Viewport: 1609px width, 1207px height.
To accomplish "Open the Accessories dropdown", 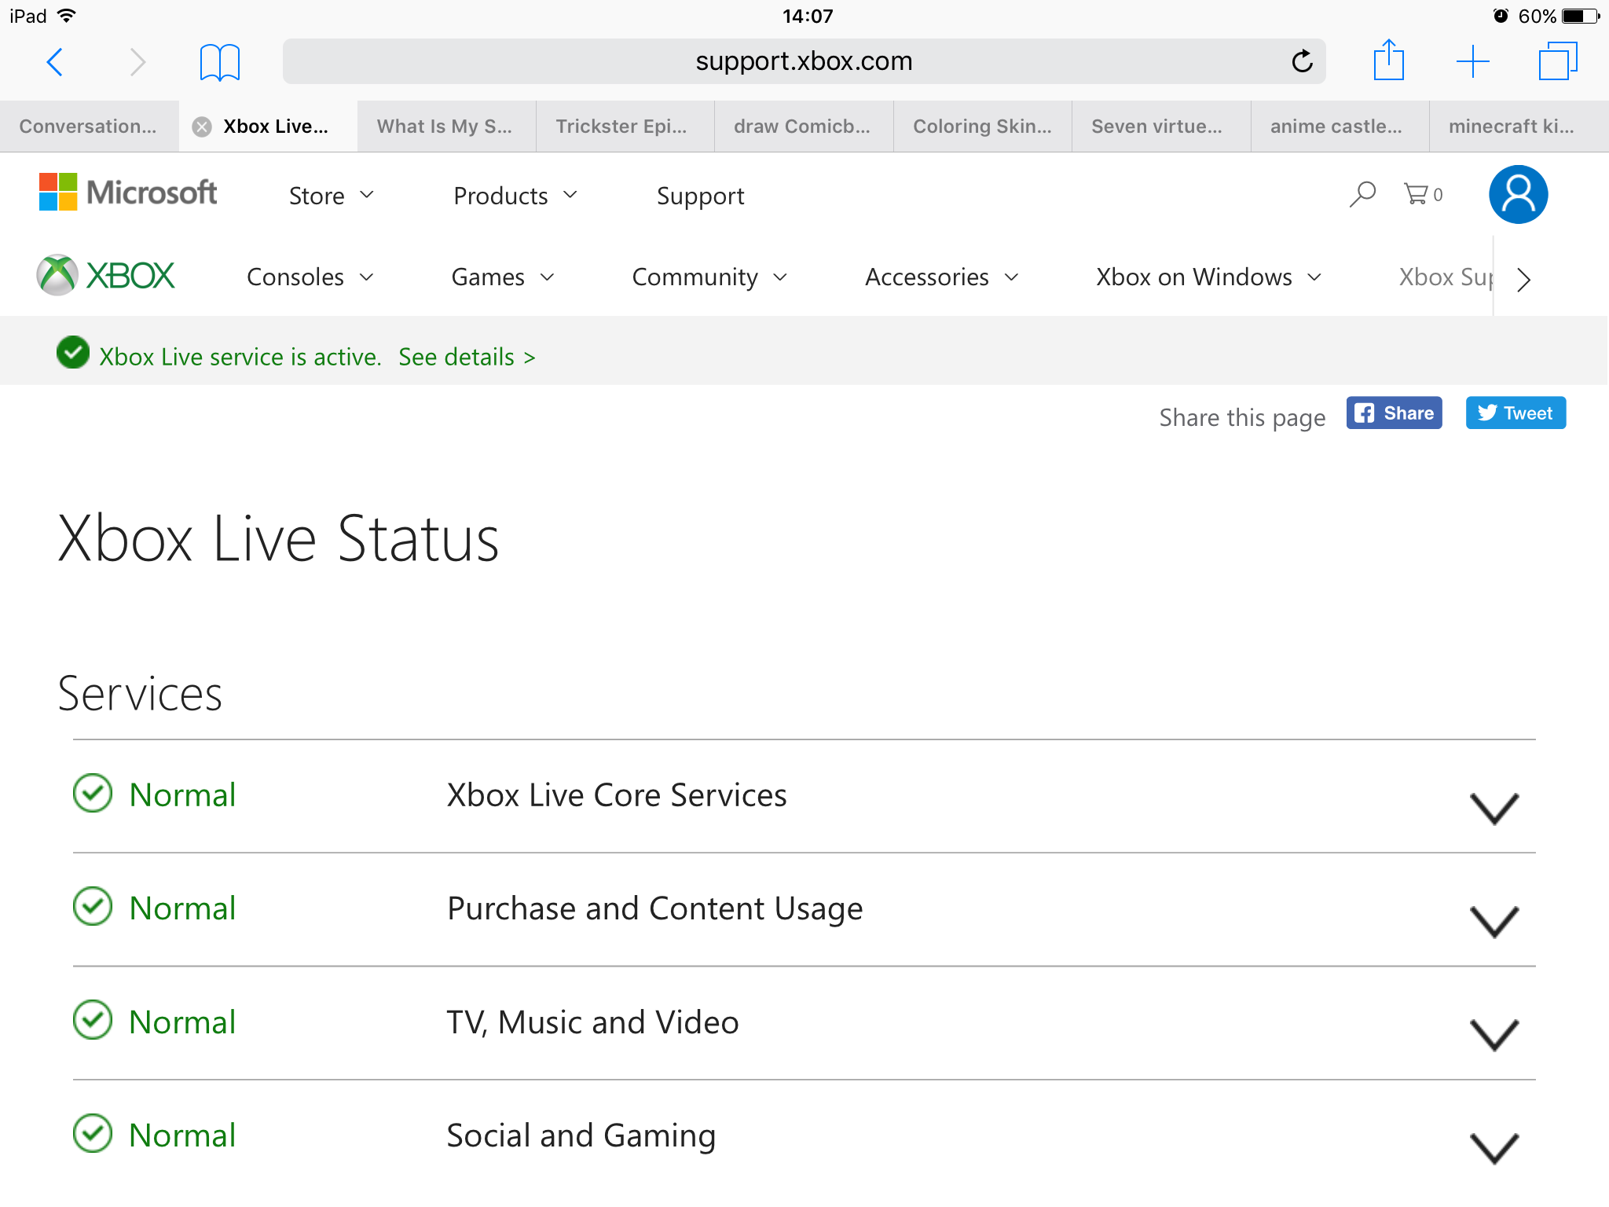I will tap(942, 277).
